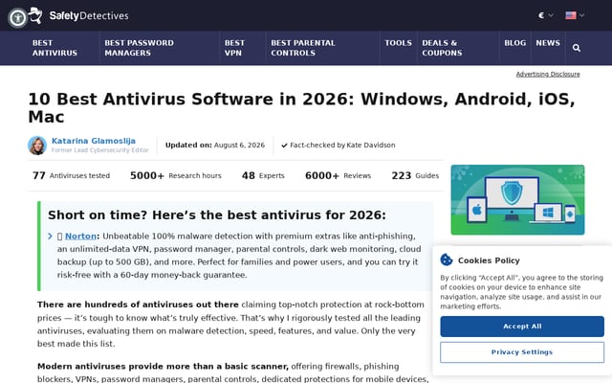
Task: Go to the Blog section
Action: coord(514,43)
